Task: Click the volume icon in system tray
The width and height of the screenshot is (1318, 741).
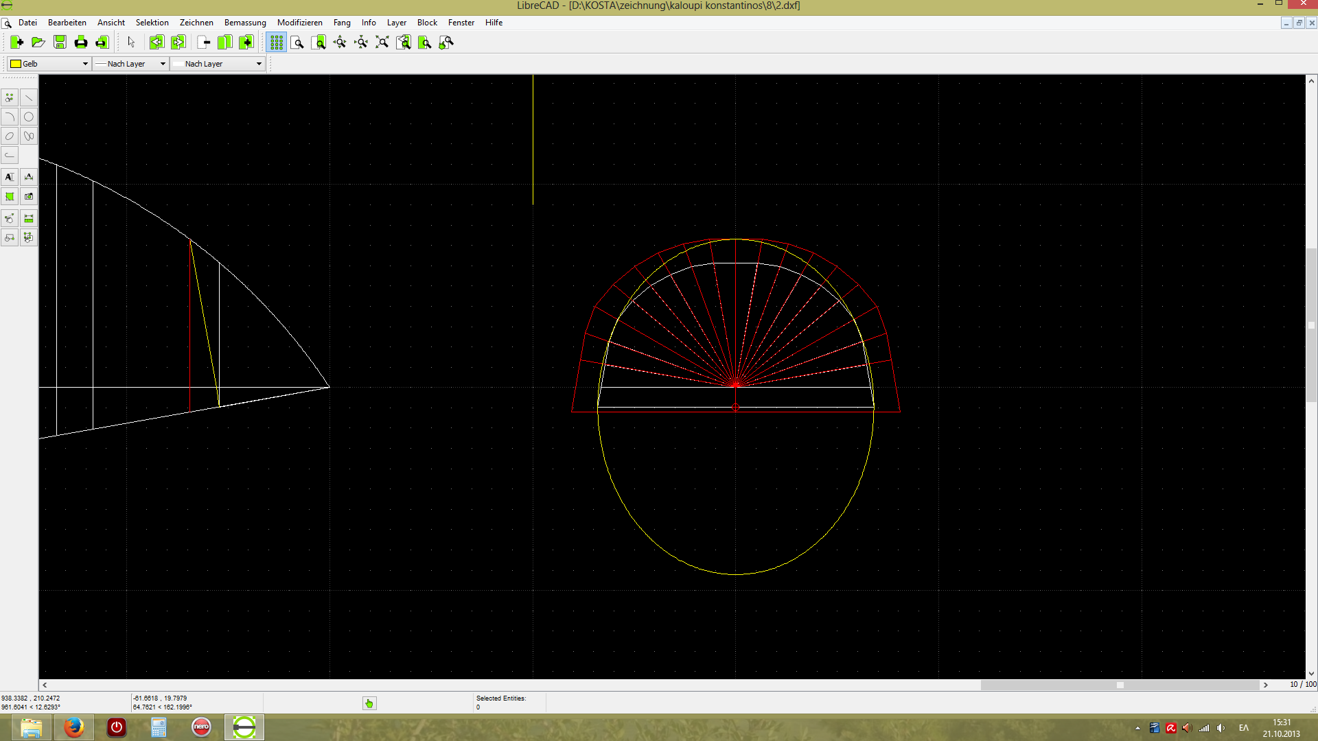Action: point(1221,728)
